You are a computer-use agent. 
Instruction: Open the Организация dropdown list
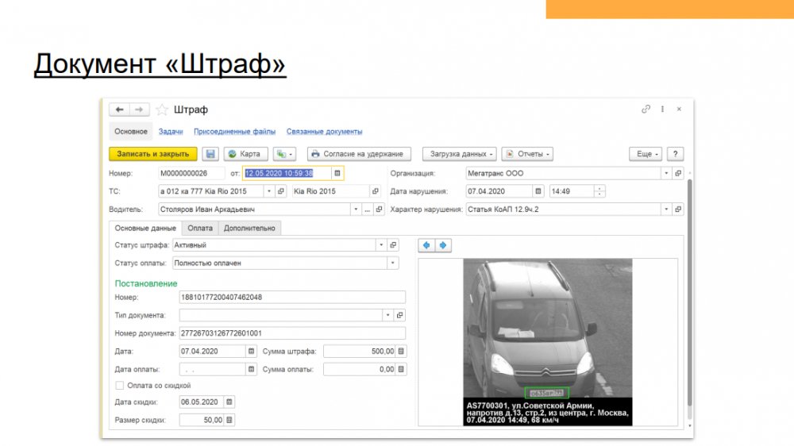(x=666, y=173)
